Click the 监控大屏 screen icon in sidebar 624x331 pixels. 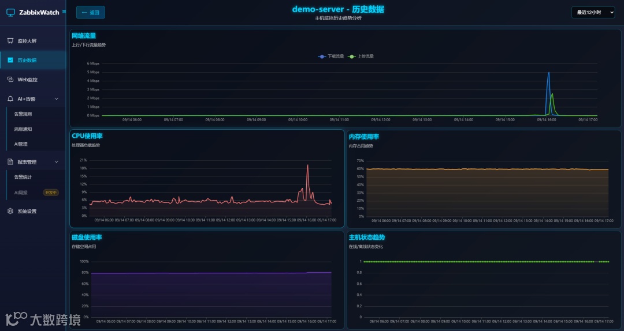10,41
